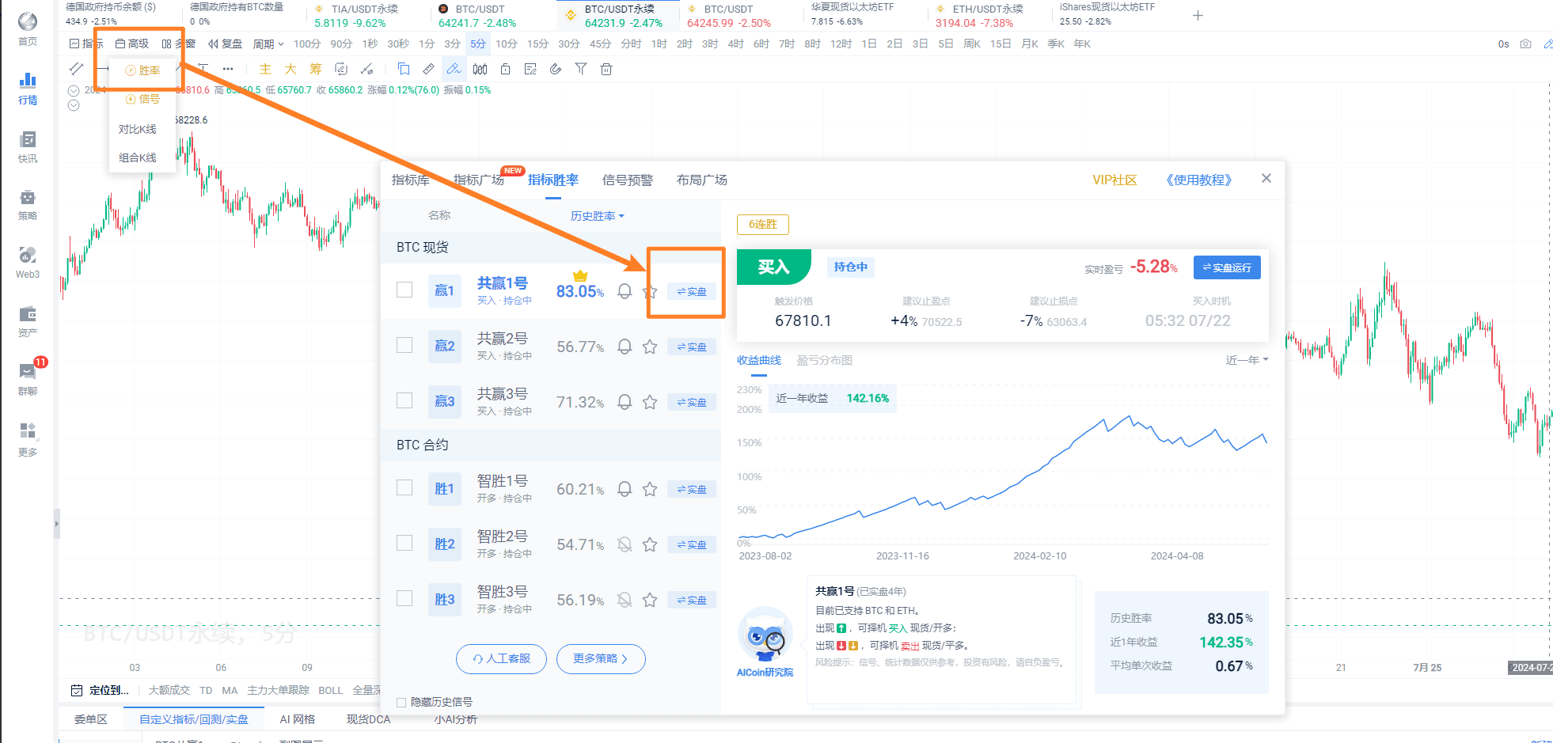This screenshot has width=1553, height=743.
Task: Open the 资产 wallet icon in the sidebar
Action: 28,321
